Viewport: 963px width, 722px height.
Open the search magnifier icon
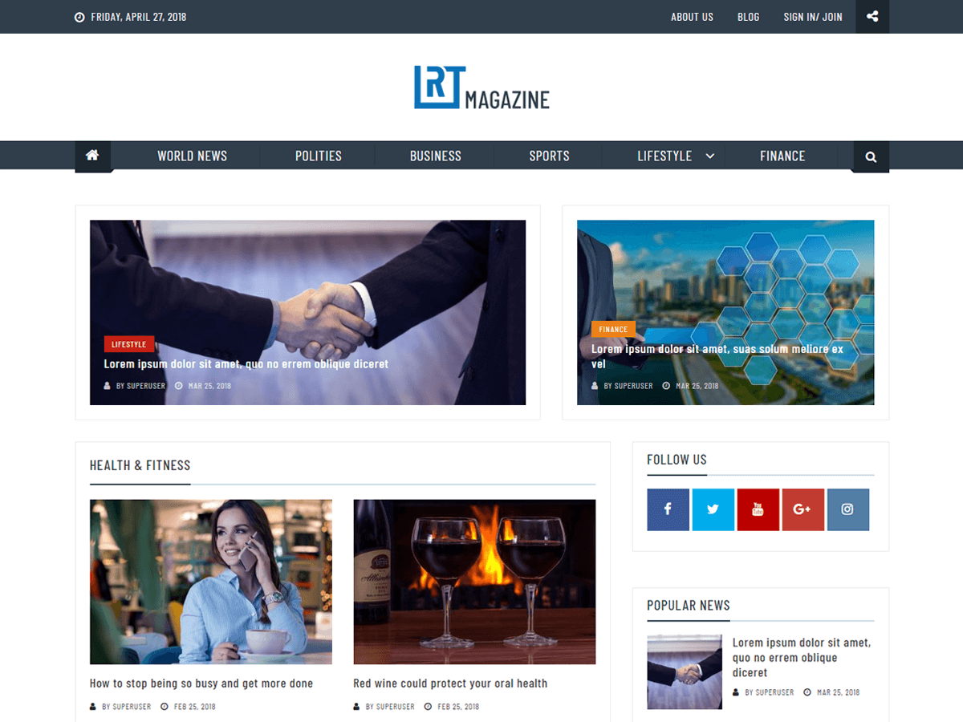click(871, 157)
